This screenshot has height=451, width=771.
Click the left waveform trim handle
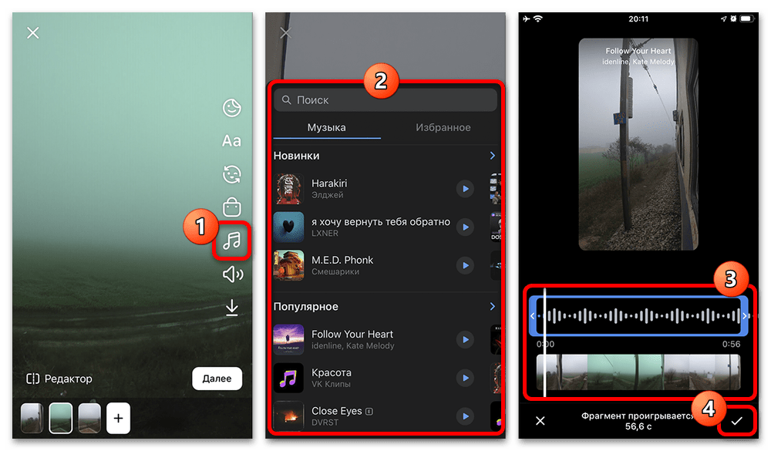(533, 316)
